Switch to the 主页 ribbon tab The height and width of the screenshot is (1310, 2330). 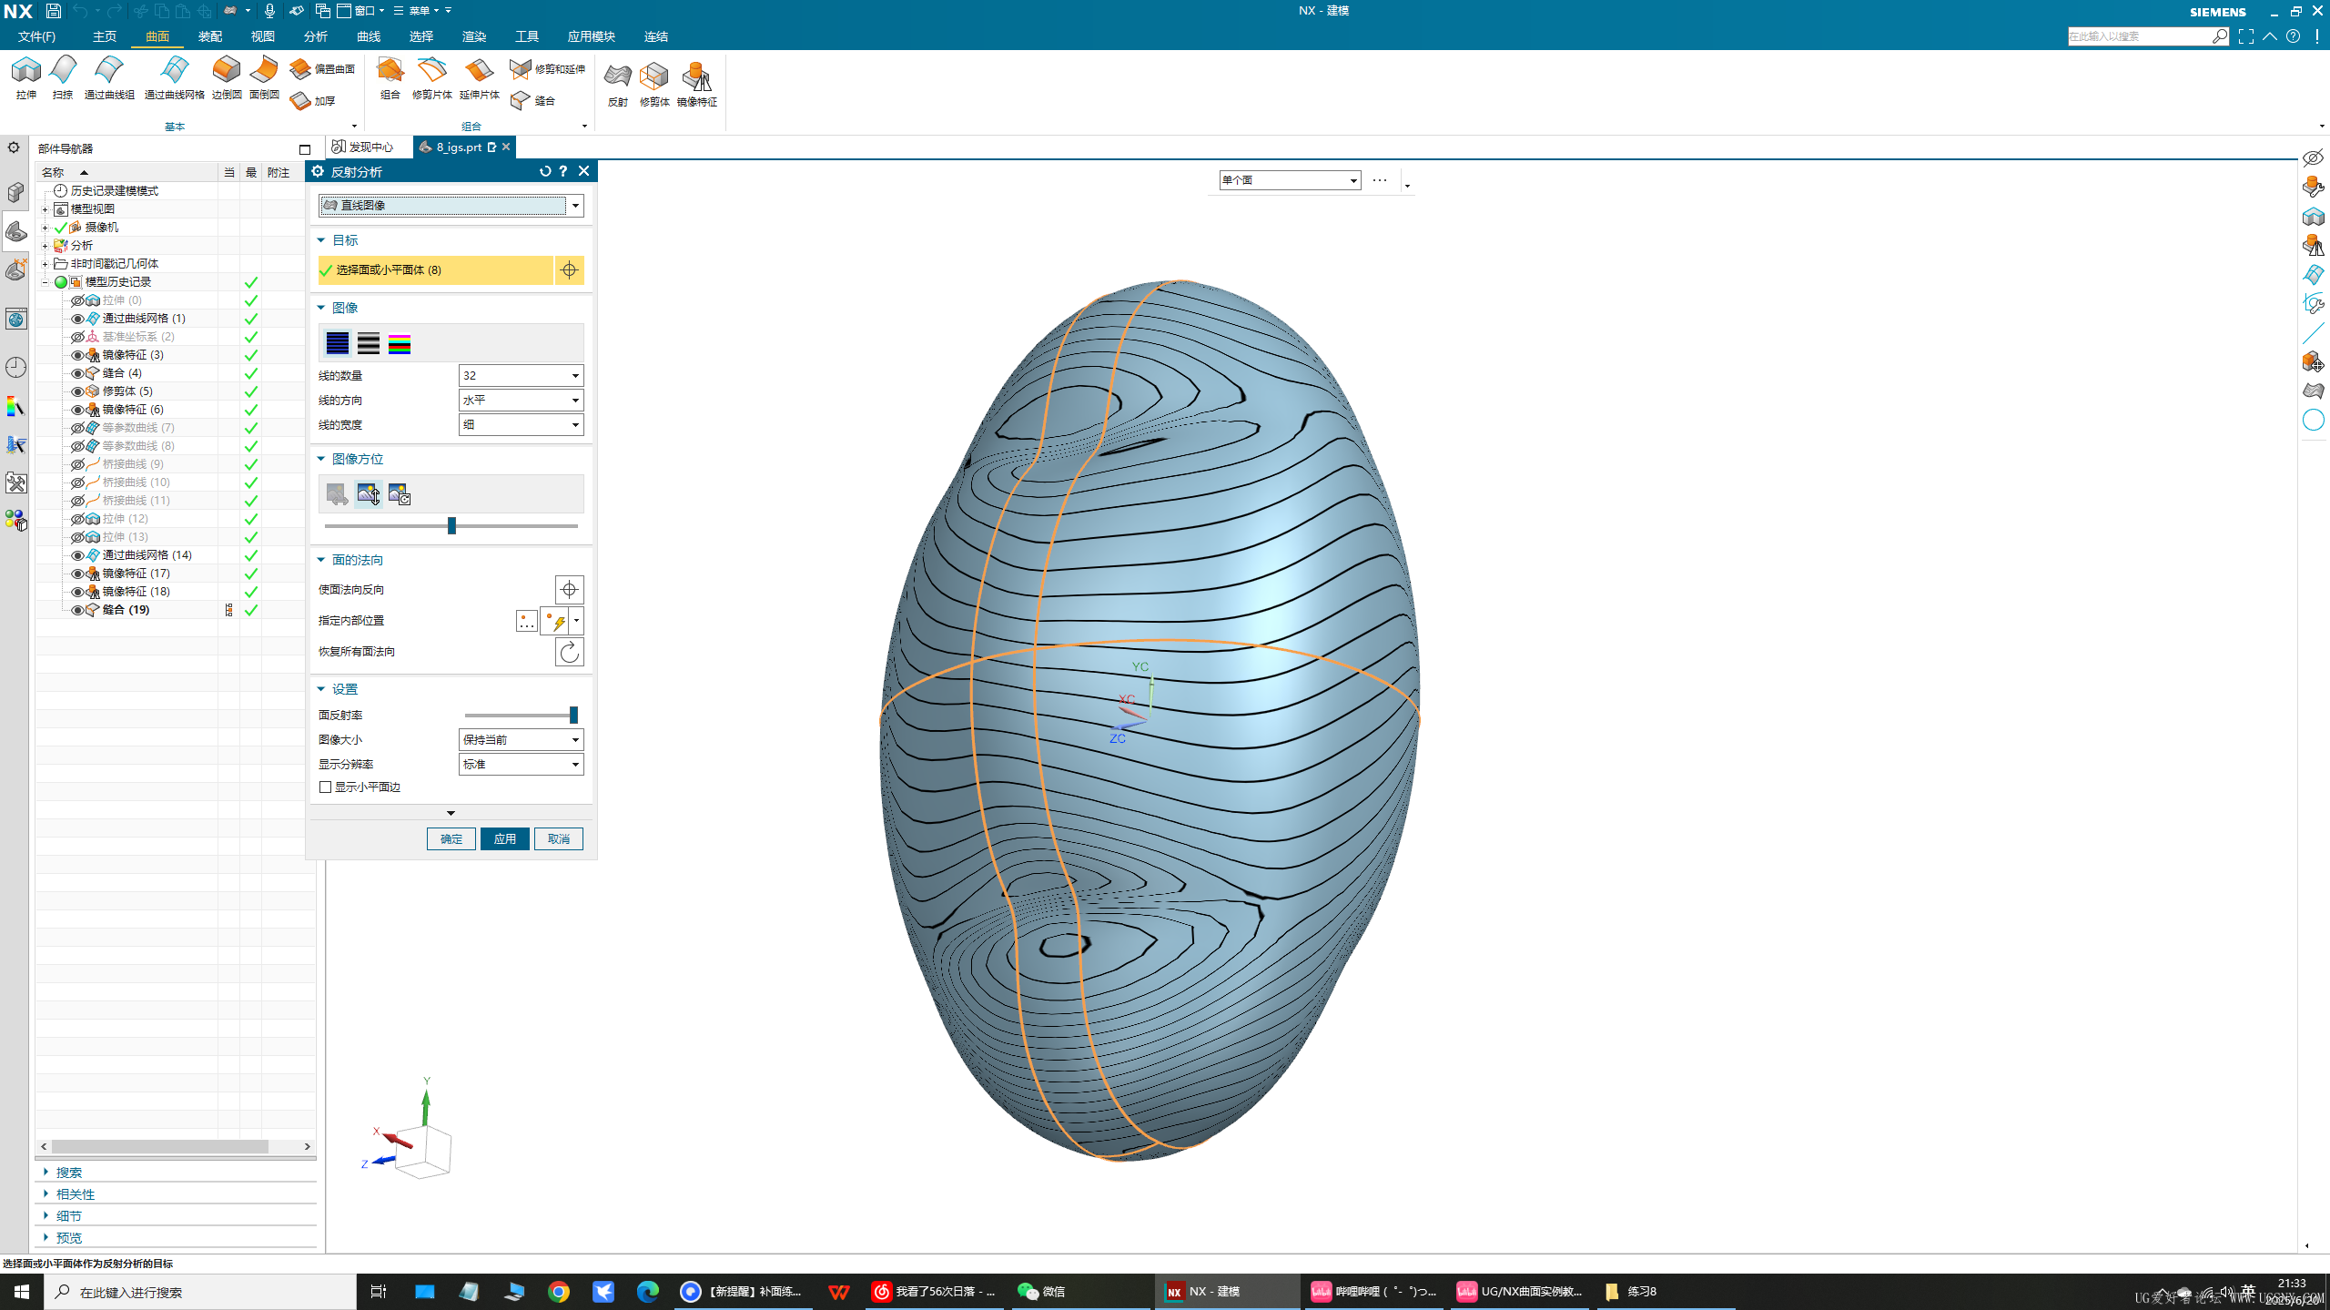point(105,36)
